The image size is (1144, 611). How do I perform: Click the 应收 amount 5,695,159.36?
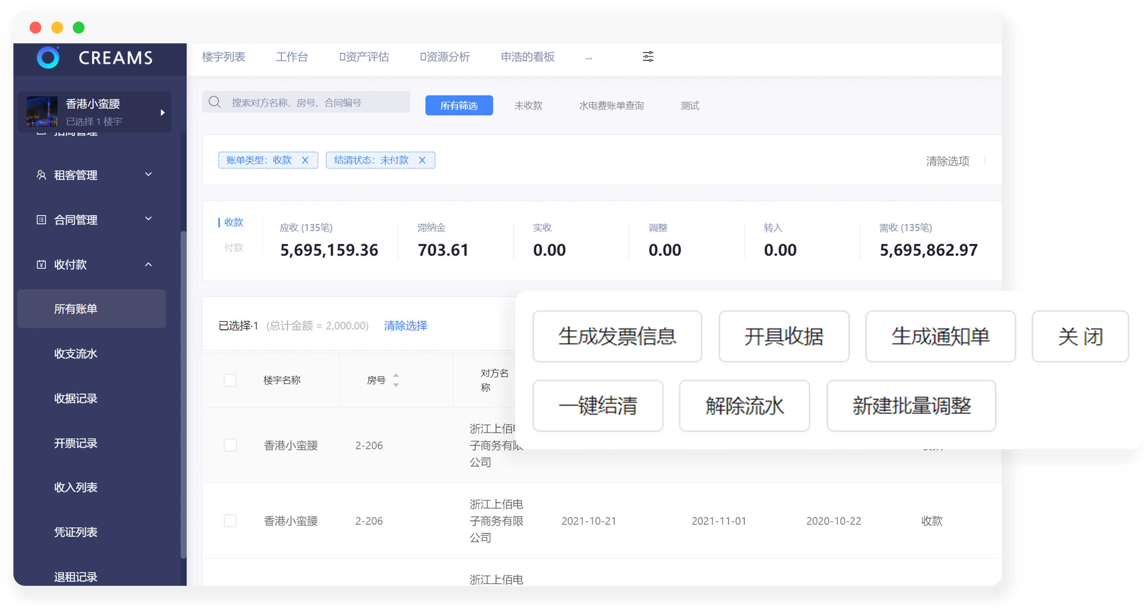point(329,250)
